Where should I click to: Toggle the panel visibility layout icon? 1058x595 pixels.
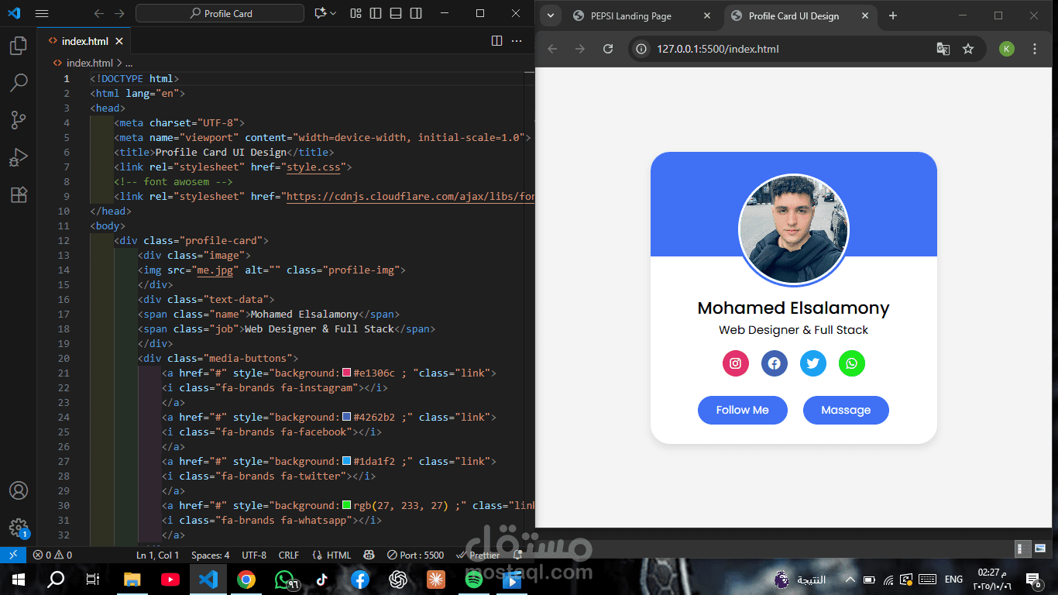click(x=395, y=13)
